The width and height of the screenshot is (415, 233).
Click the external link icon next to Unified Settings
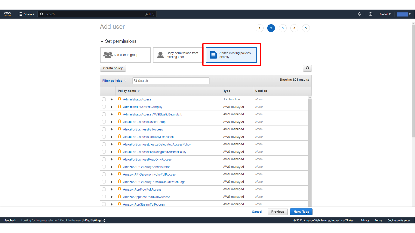pyautogui.click(x=103, y=221)
